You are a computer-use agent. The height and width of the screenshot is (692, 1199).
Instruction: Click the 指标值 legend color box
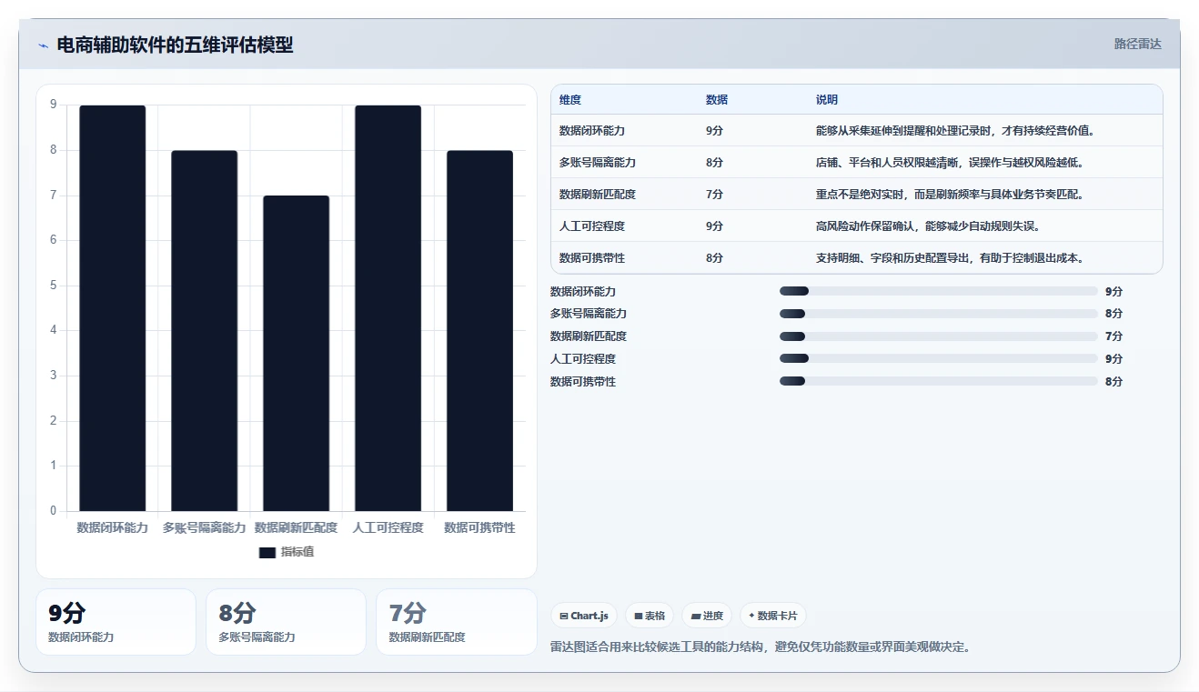[x=267, y=552]
